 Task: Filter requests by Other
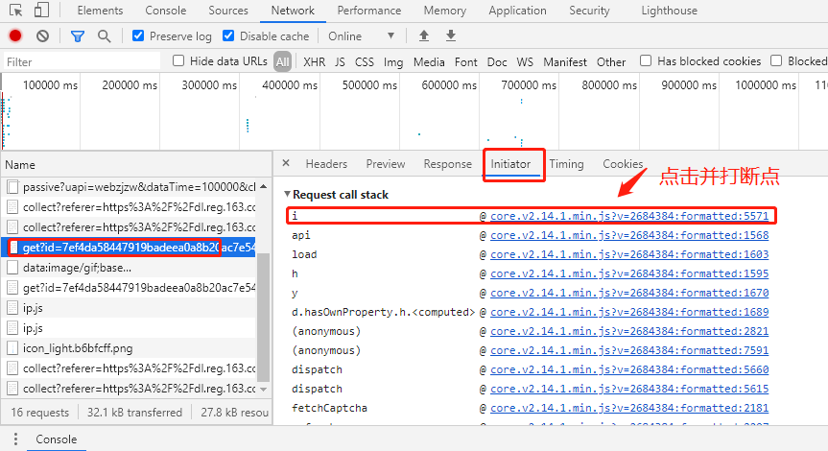click(x=611, y=61)
